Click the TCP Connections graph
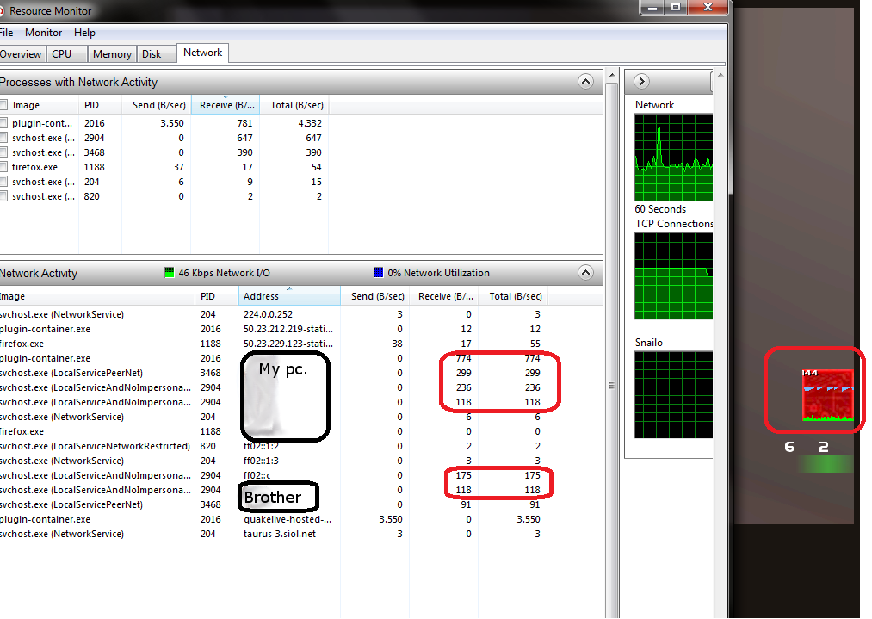 673,275
